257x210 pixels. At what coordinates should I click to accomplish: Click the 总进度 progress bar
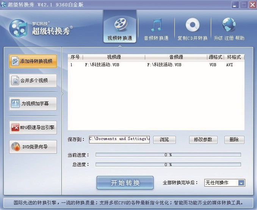coord(168,164)
